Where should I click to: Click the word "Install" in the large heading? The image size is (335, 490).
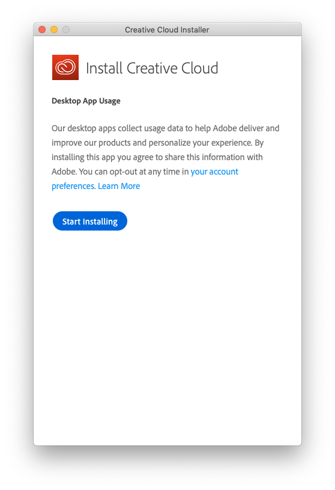pos(104,68)
